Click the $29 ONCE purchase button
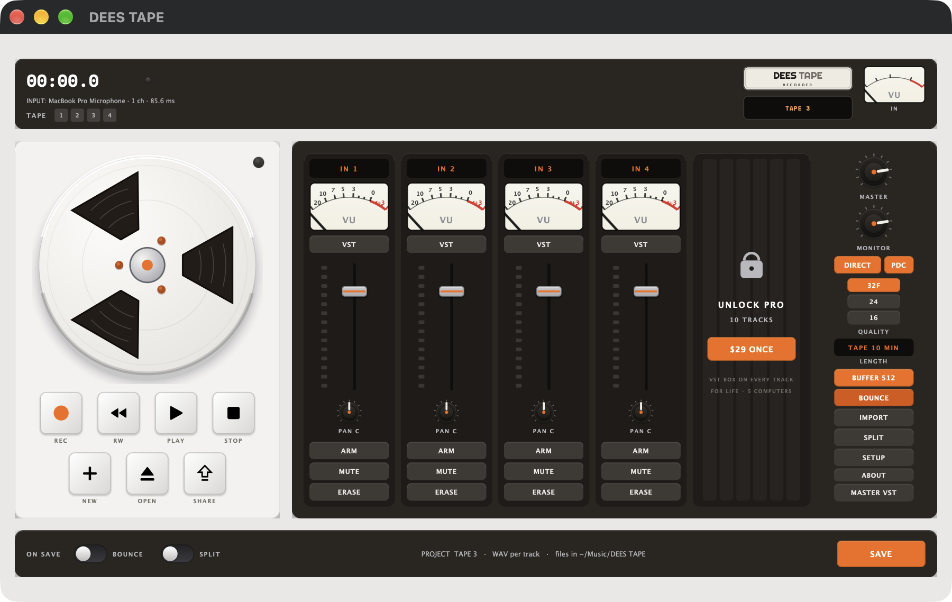 pos(752,349)
